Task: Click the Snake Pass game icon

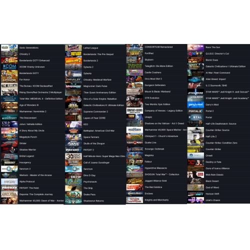Action: click(73, 194)
